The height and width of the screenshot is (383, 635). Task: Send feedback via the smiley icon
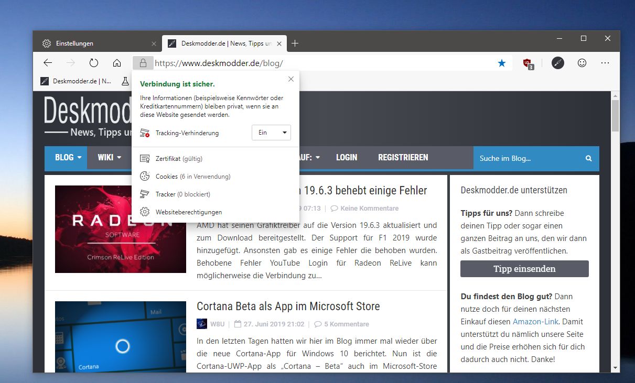coord(582,63)
